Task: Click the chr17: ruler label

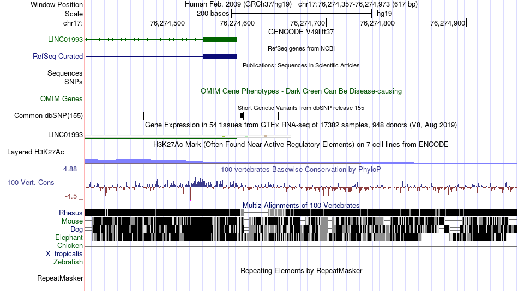Action: tap(73, 23)
